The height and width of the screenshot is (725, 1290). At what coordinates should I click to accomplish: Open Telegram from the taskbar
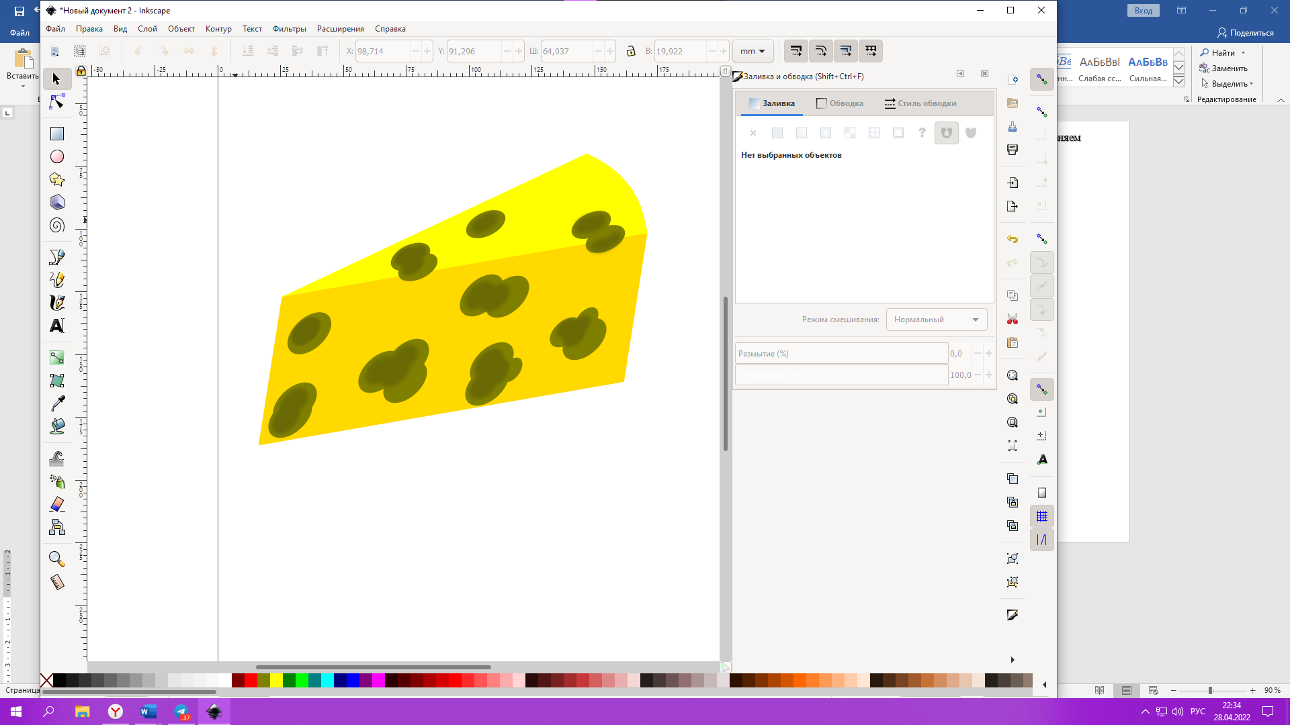(x=181, y=712)
